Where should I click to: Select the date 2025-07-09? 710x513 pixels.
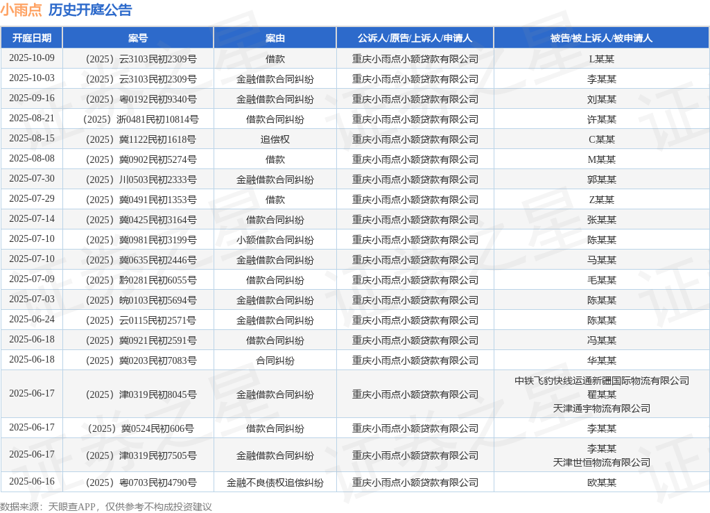click(32, 279)
